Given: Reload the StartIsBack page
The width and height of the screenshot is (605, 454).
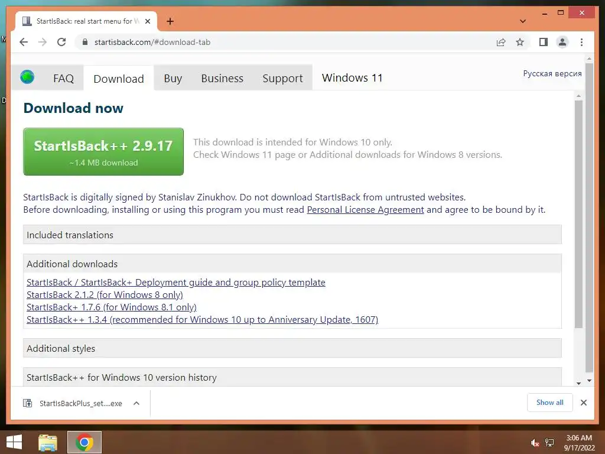Looking at the screenshot, I should (61, 42).
